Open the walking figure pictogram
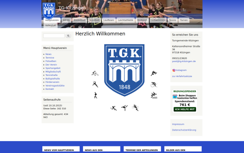This screenshot has height=153, width=244. [96, 95]
